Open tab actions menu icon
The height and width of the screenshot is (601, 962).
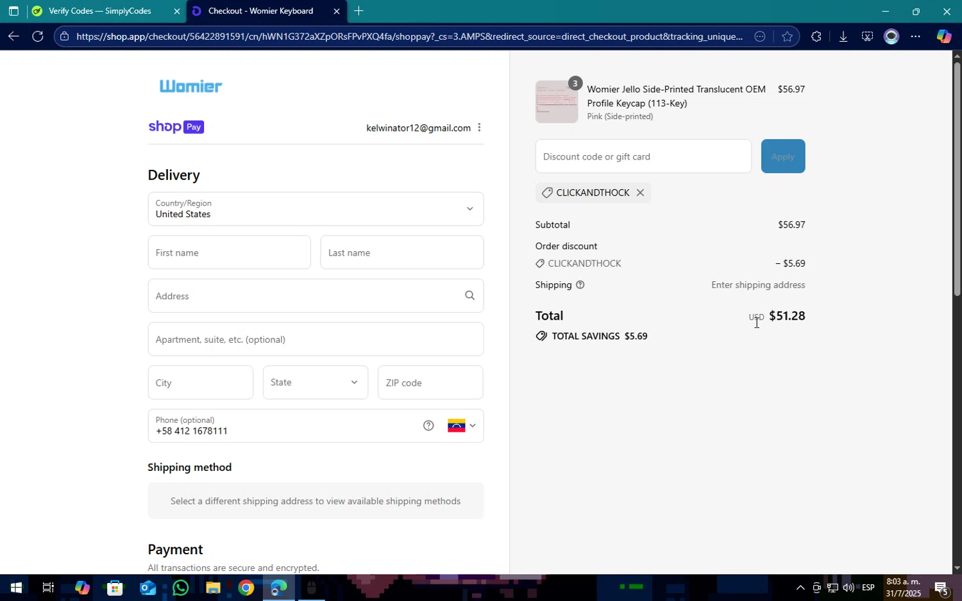coord(13,11)
